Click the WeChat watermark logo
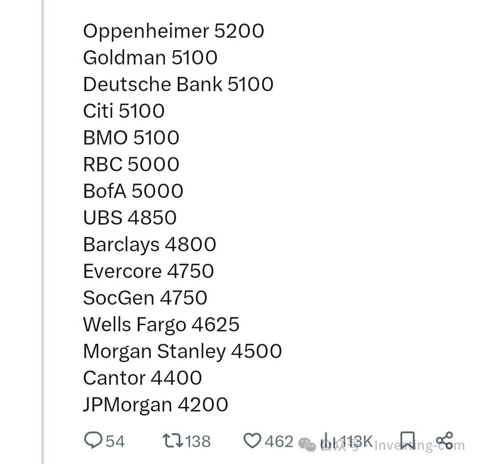 pyautogui.click(x=308, y=444)
